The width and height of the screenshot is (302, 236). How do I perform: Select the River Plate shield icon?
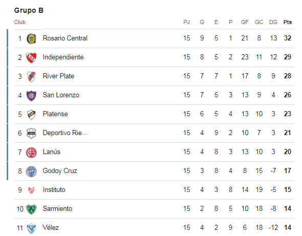click(31, 76)
